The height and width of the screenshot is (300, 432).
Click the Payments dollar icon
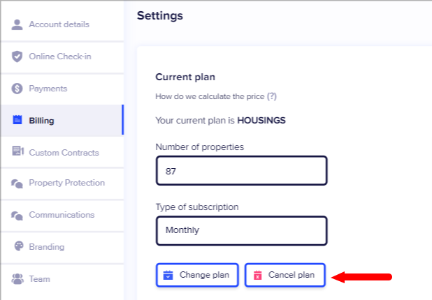point(17,89)
